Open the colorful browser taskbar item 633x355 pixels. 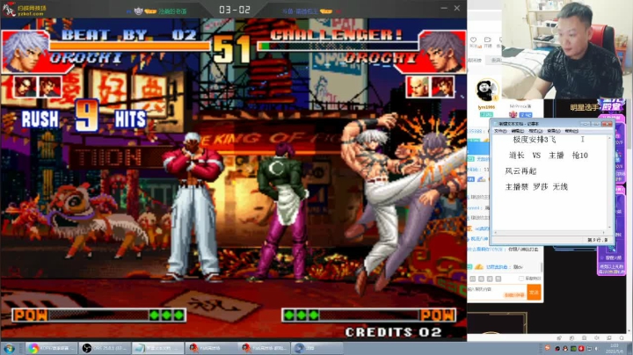coord(51,348)
